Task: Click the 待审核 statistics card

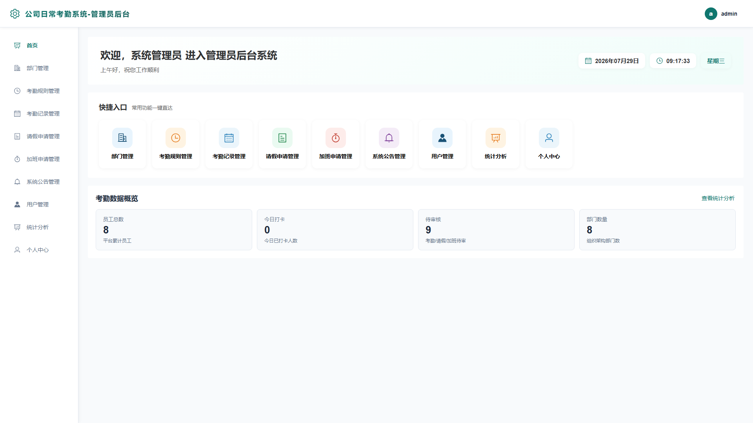Action: (x=496, y=230)
